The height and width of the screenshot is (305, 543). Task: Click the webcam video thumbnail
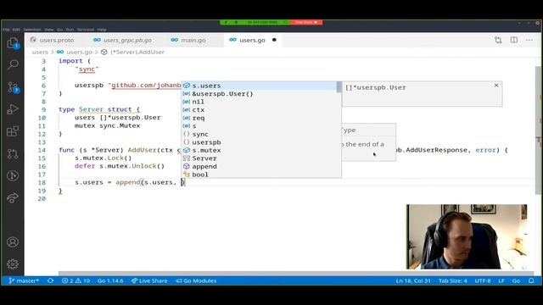467,237
